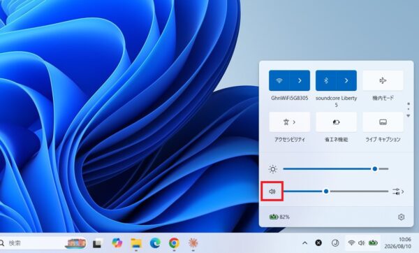Click the search highlight ship image

coord(76,243)
